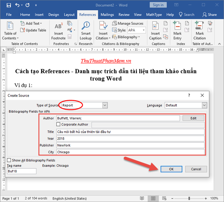Click the Share button

[x=210, y=15]
